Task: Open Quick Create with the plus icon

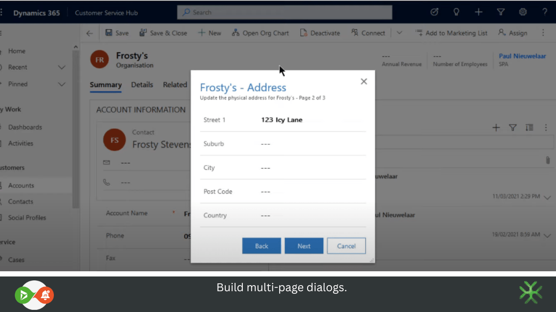Action: tap(478, 12)
